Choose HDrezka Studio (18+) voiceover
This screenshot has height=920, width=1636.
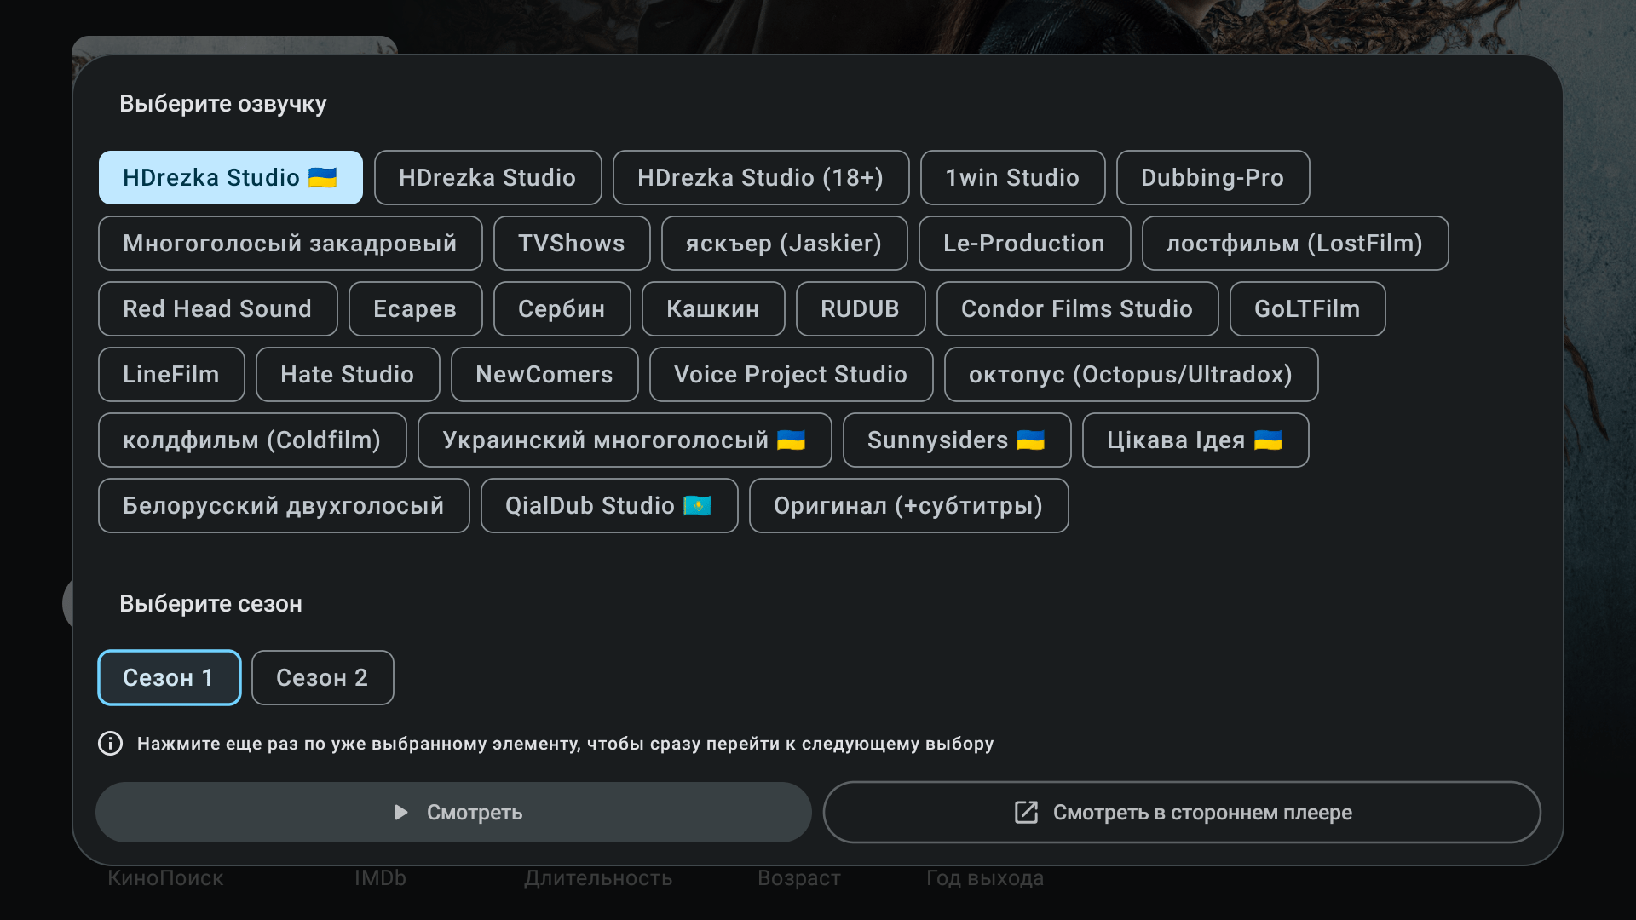(761, 177)
